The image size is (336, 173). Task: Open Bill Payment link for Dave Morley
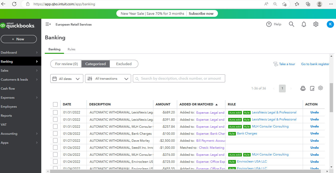click(x=211, y=141)
